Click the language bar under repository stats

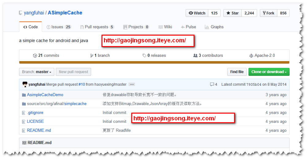pos(154,63)
